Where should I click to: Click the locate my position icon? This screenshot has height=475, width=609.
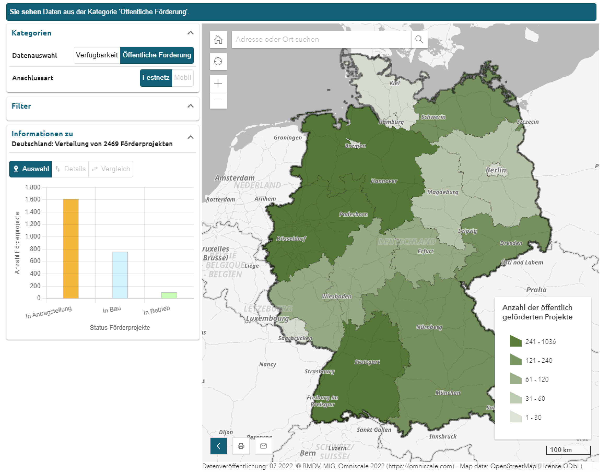218,61
